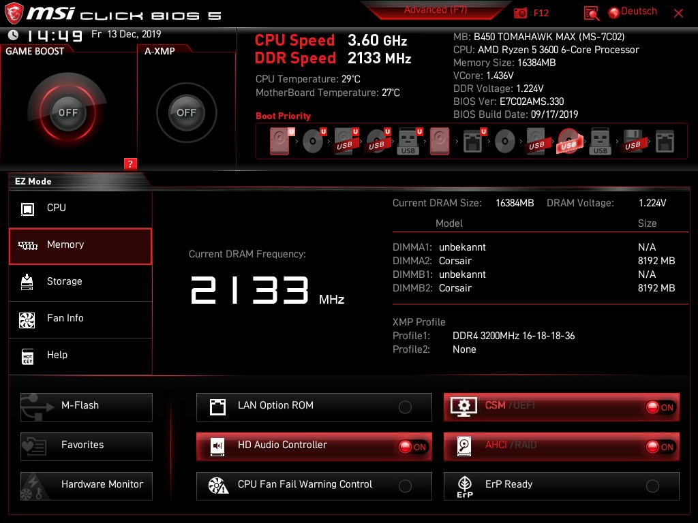698x523 pixels.
Task: Click the MSI dragon shield logo
Action: [x=14, y=13]
